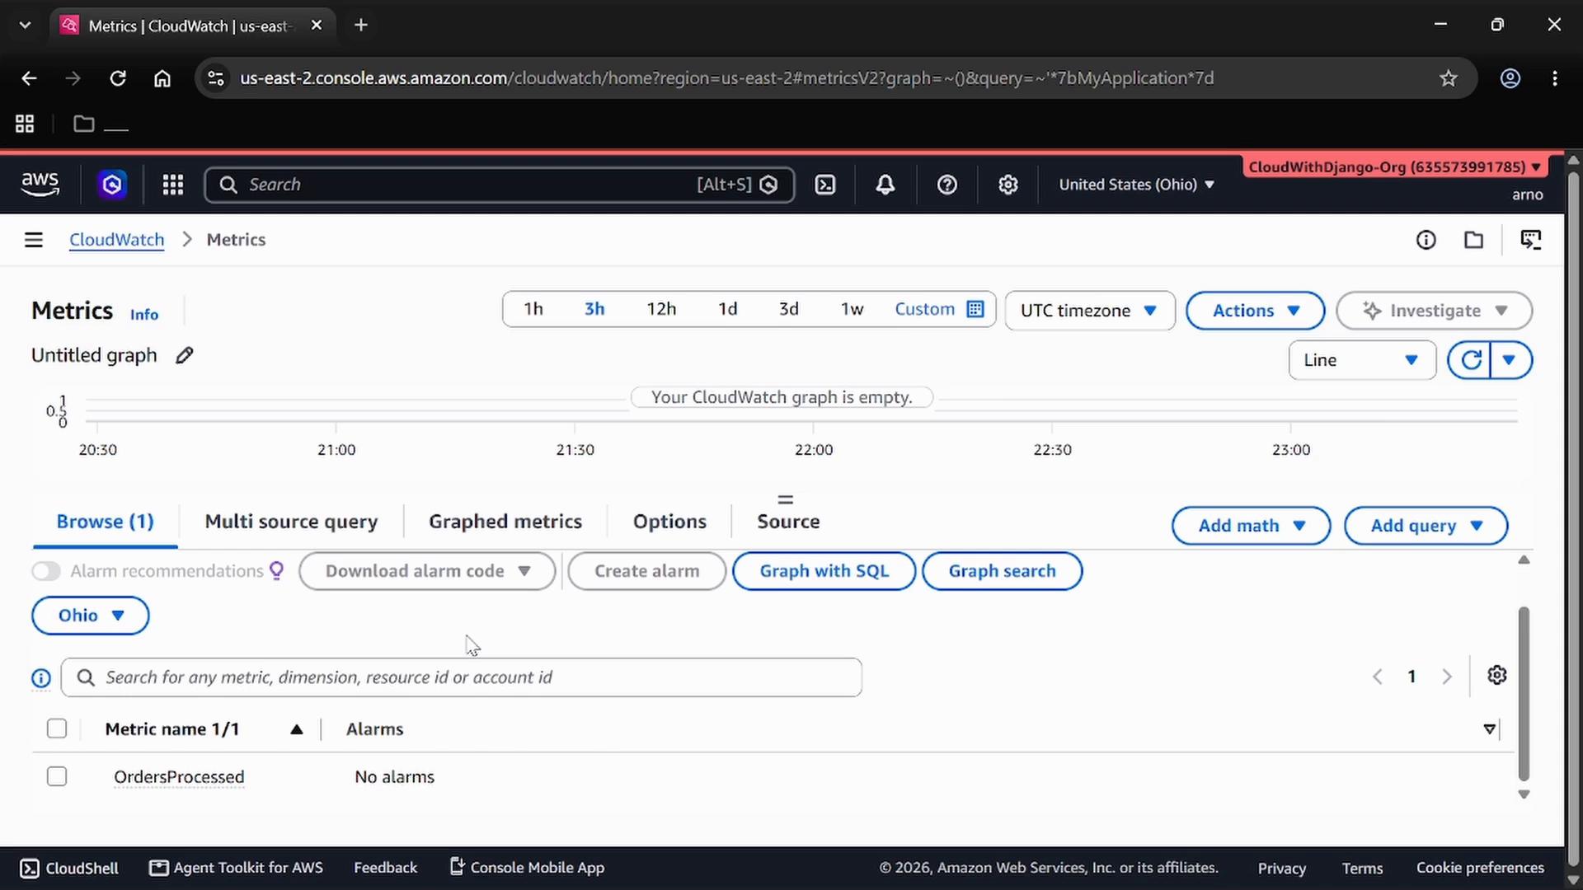1583x890 pixels.
Task: Open the custom time range calendar icon
Action: [975, 309]
